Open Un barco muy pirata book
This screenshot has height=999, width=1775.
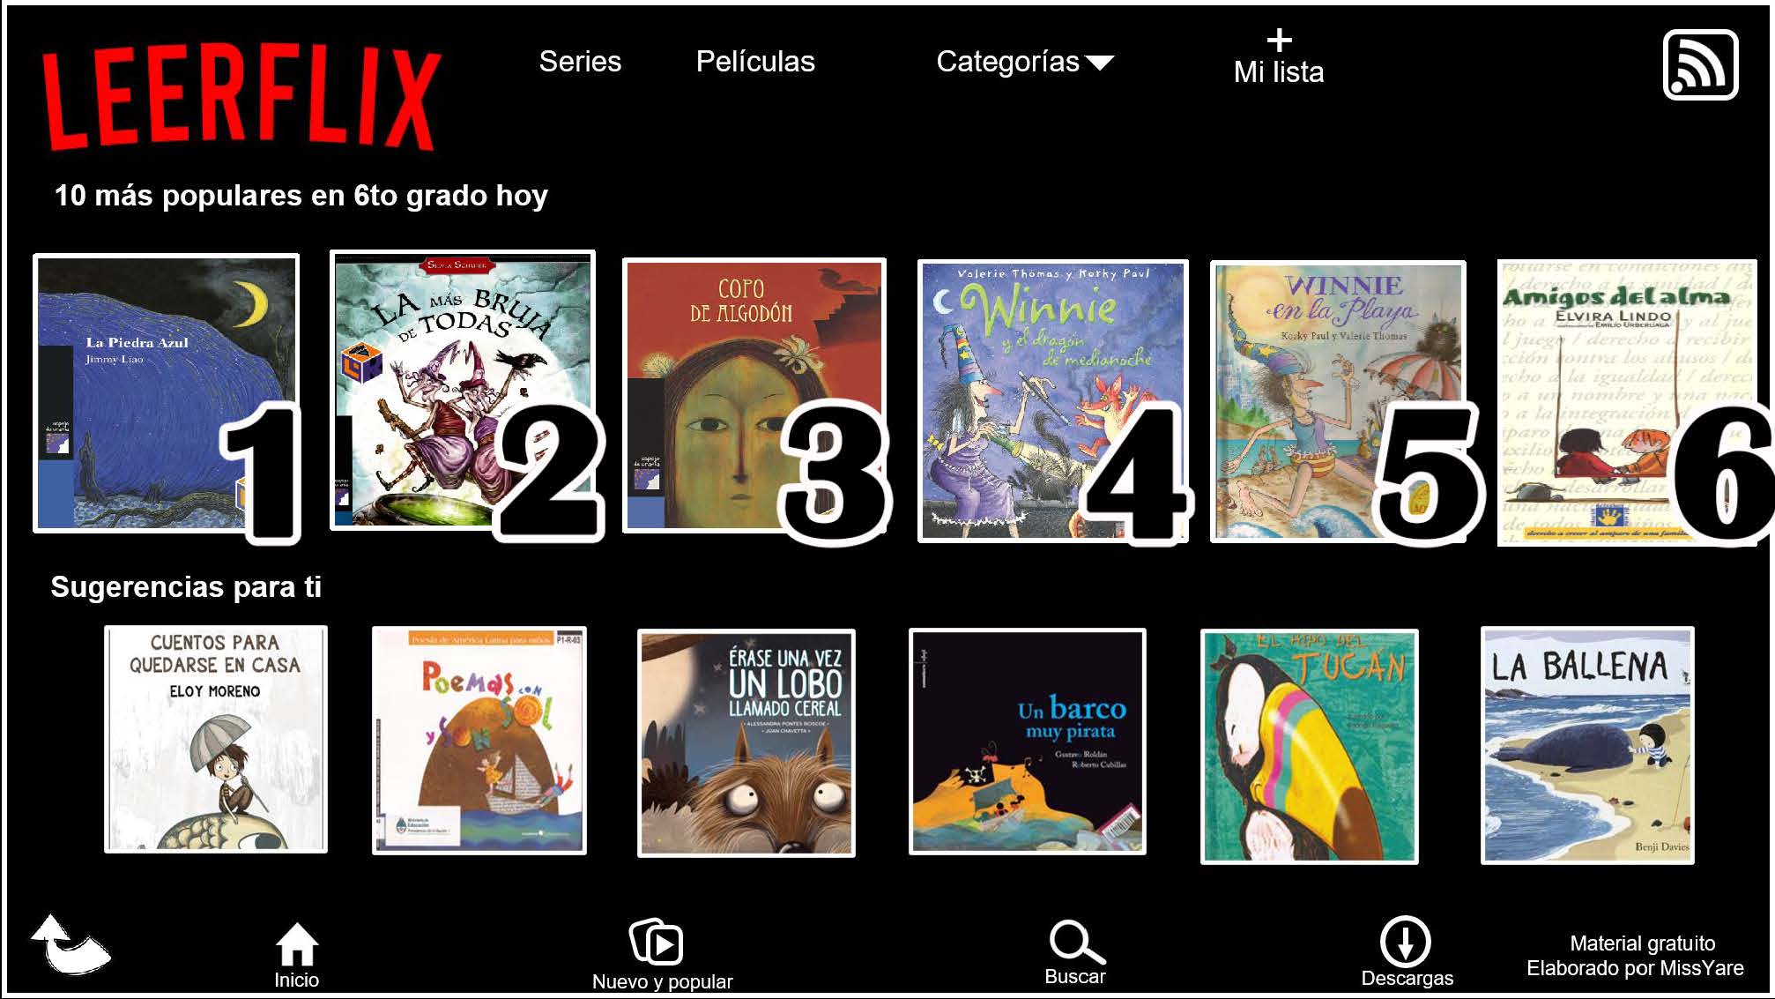[1028, 742]
